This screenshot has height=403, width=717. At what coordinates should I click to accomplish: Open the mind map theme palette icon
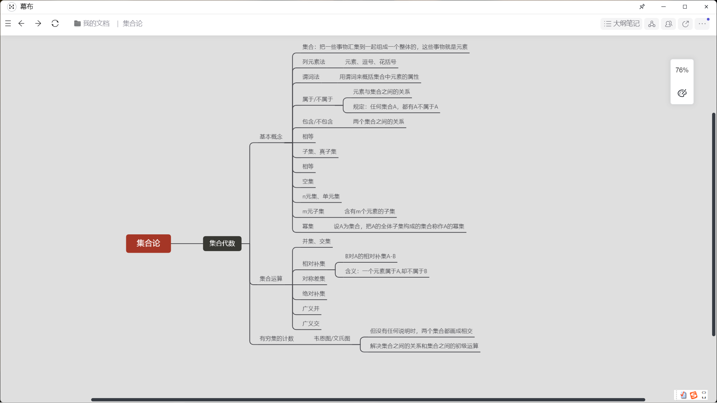[x=682, y=93]
